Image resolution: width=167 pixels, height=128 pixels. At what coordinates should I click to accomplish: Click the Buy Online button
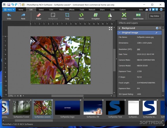click(155, 16)
